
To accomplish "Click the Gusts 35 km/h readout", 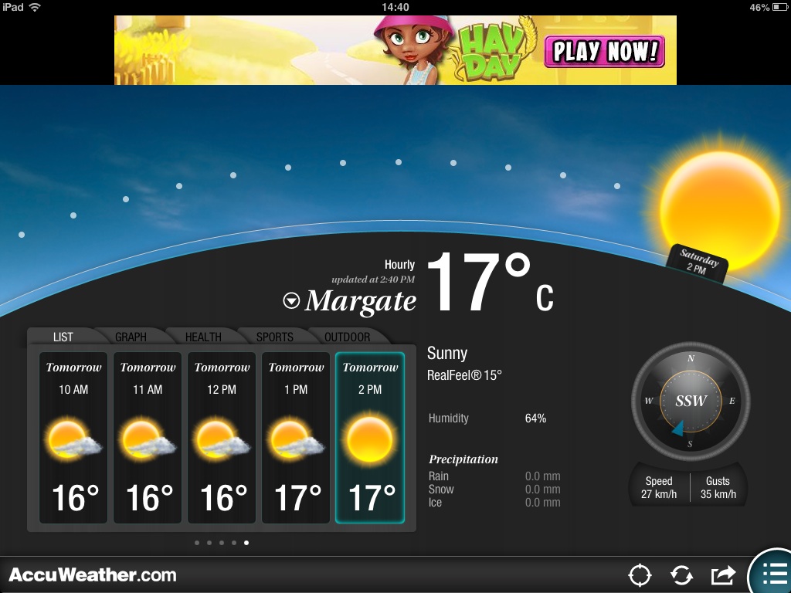I will click(718, 488).
